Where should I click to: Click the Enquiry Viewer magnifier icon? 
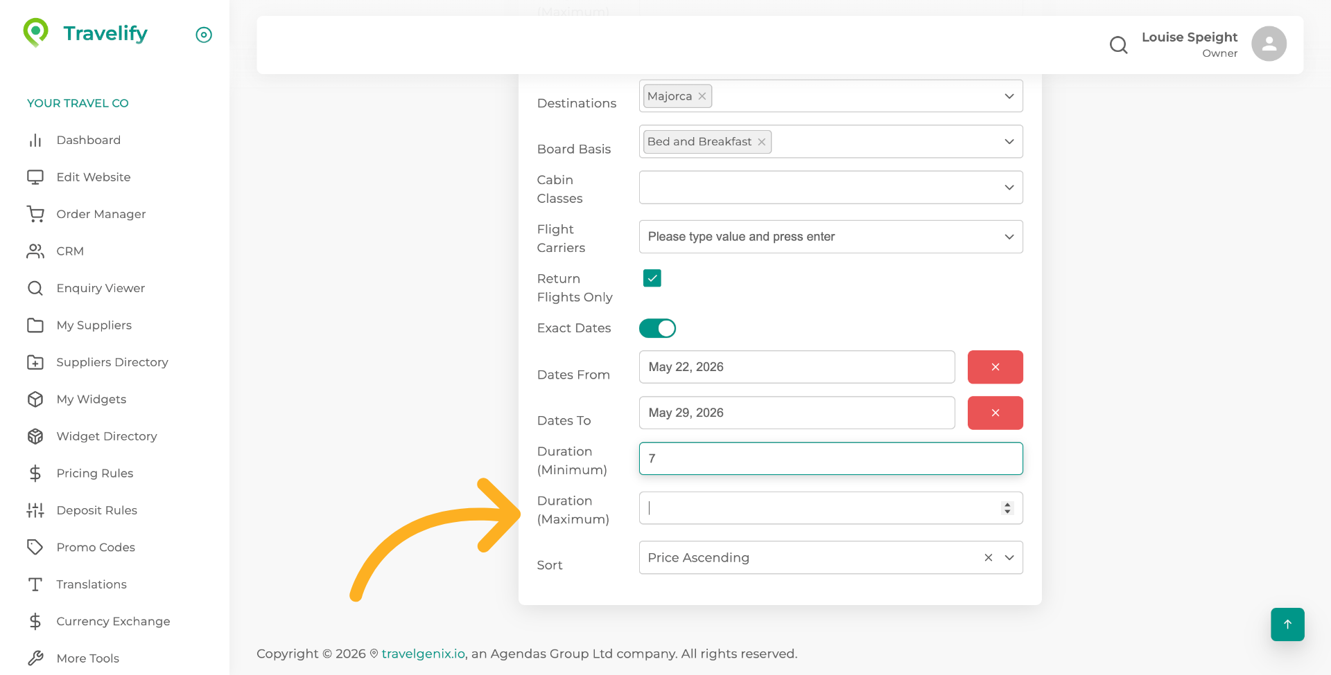coord(35,288)
